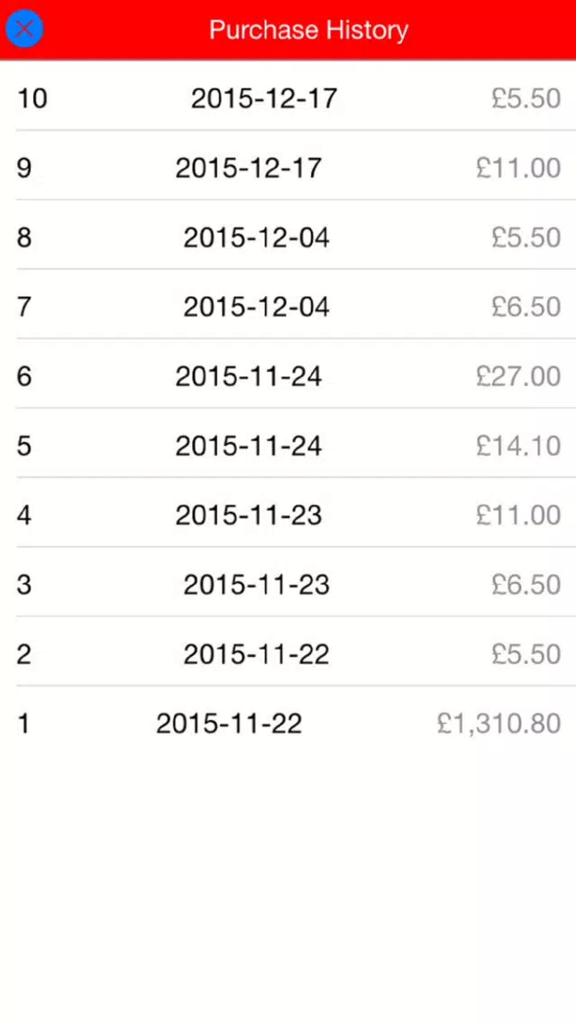Tap the Purchase History title
The image size is (576, 1025).
[308, 30]
